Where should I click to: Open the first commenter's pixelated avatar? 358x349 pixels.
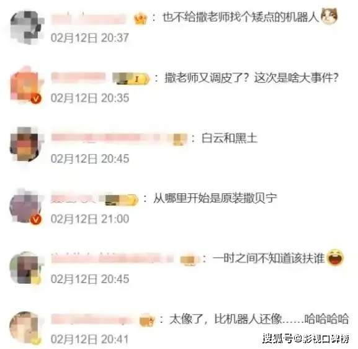click(27, 27)
